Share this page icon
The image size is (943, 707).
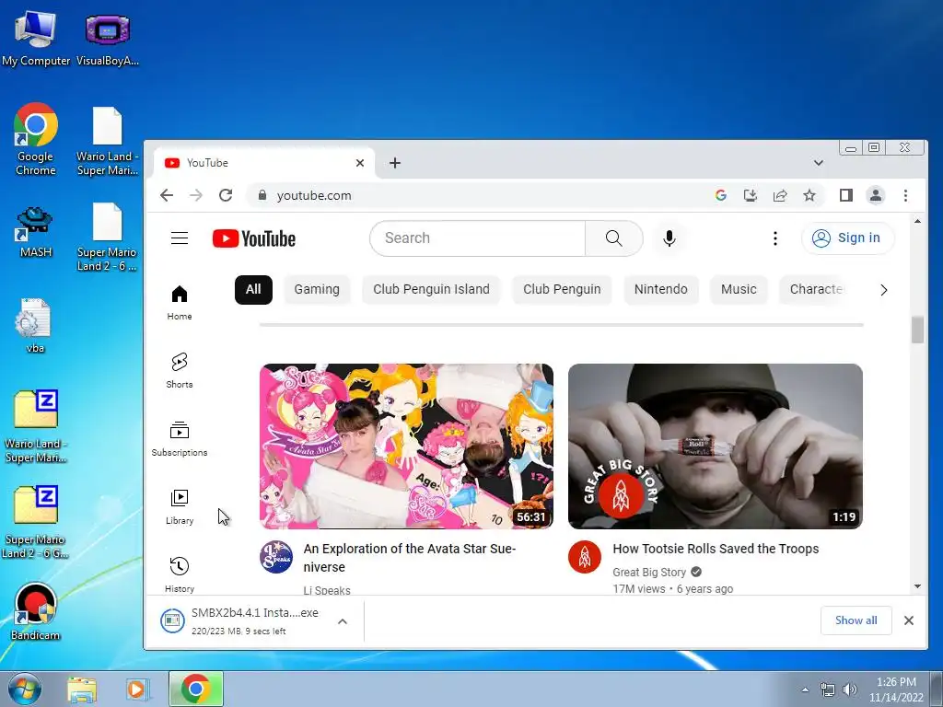(780, 195)
